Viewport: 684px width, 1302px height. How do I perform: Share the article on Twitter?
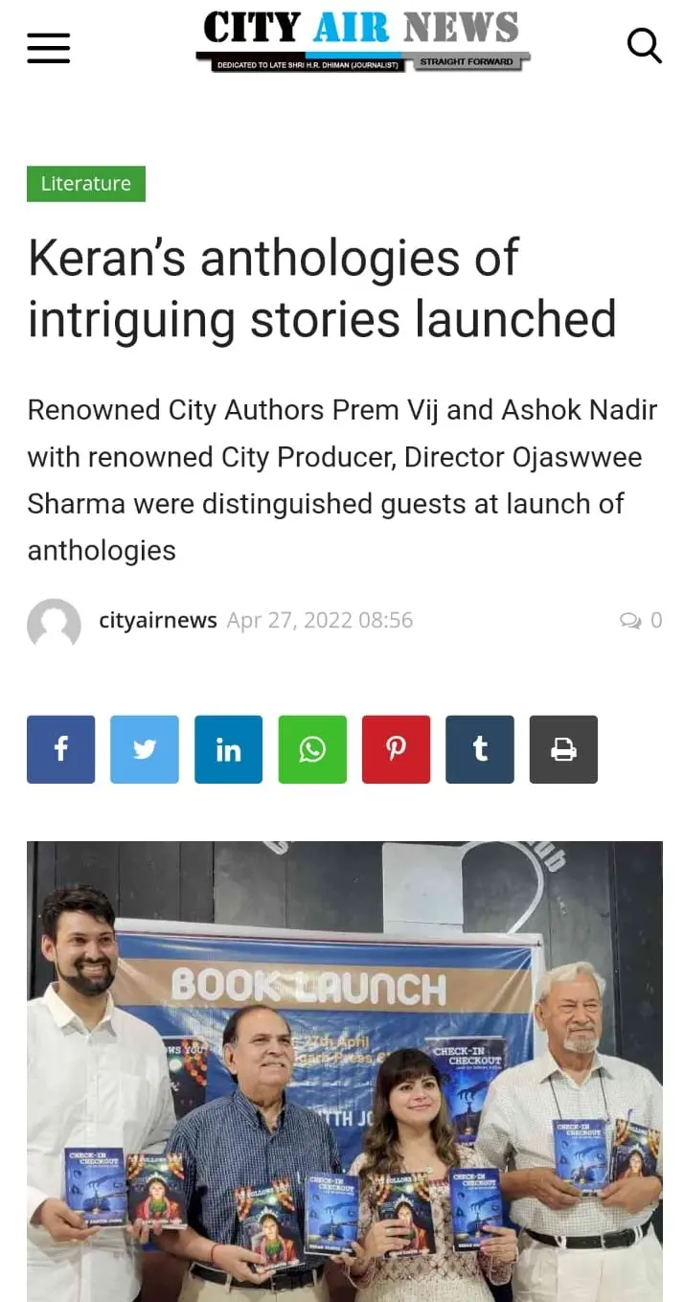[x=145, y=749]
